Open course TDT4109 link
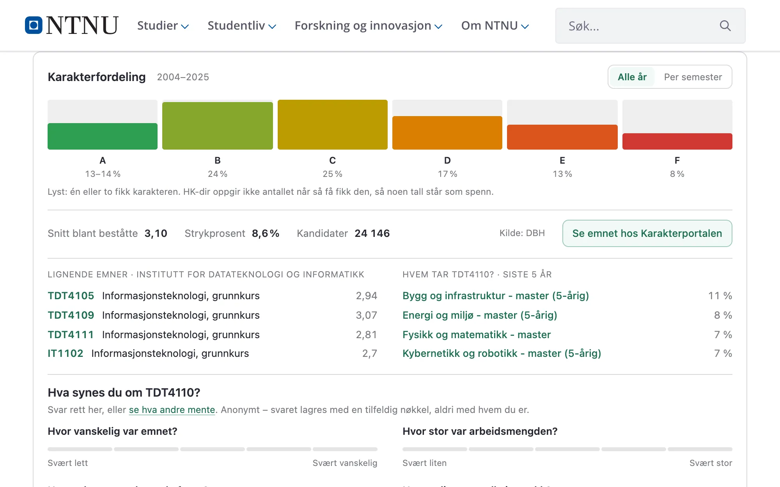This screenshot has height=487, width=780. pyautogui.click(x=71, y=315)
